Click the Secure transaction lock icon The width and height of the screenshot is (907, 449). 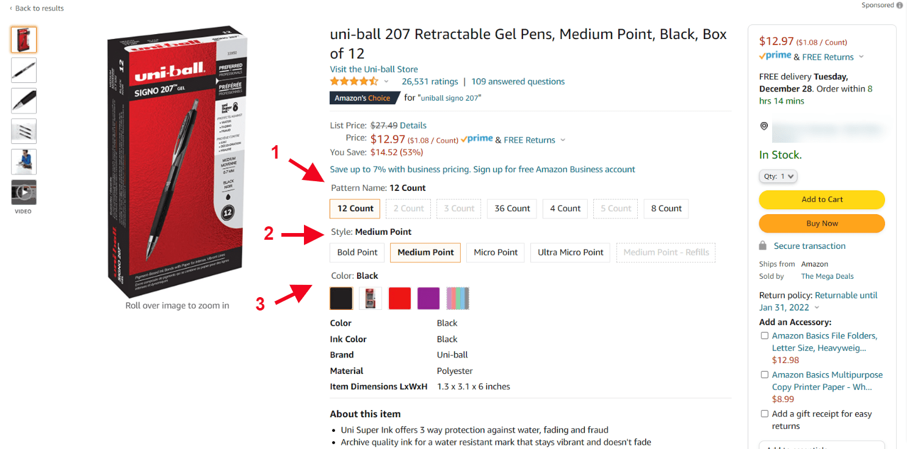tap(763, 246)
